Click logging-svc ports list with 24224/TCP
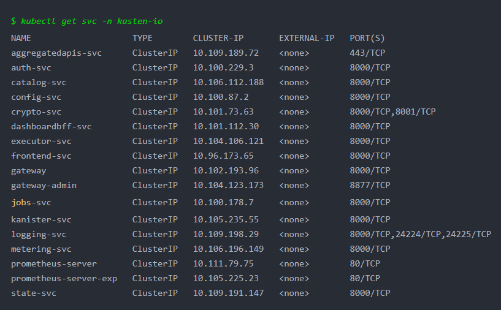The image size is (501, 310). 420,234
